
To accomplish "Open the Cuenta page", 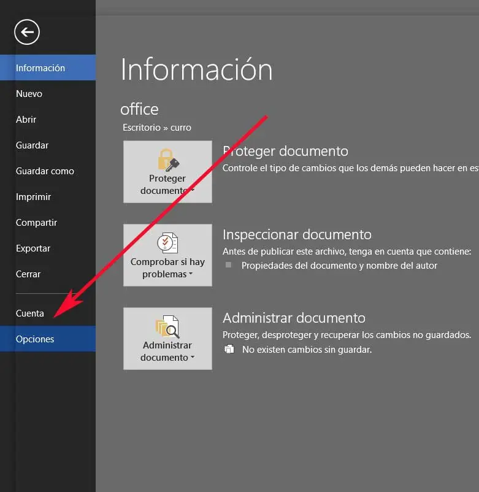I will [x=48, y=313].
